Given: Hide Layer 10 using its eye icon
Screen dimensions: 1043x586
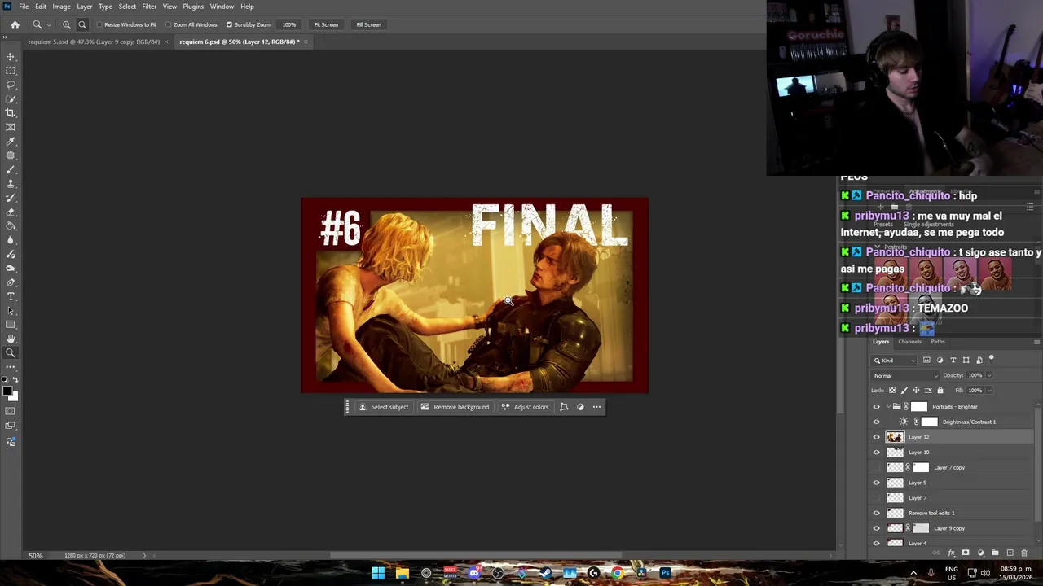Looking at the screenshot, I should click(x=877, y=453).
